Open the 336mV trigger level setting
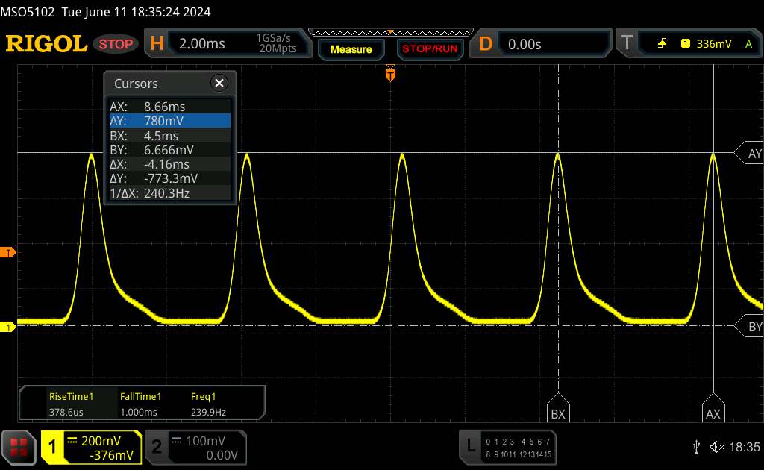 tap(714, 44)
